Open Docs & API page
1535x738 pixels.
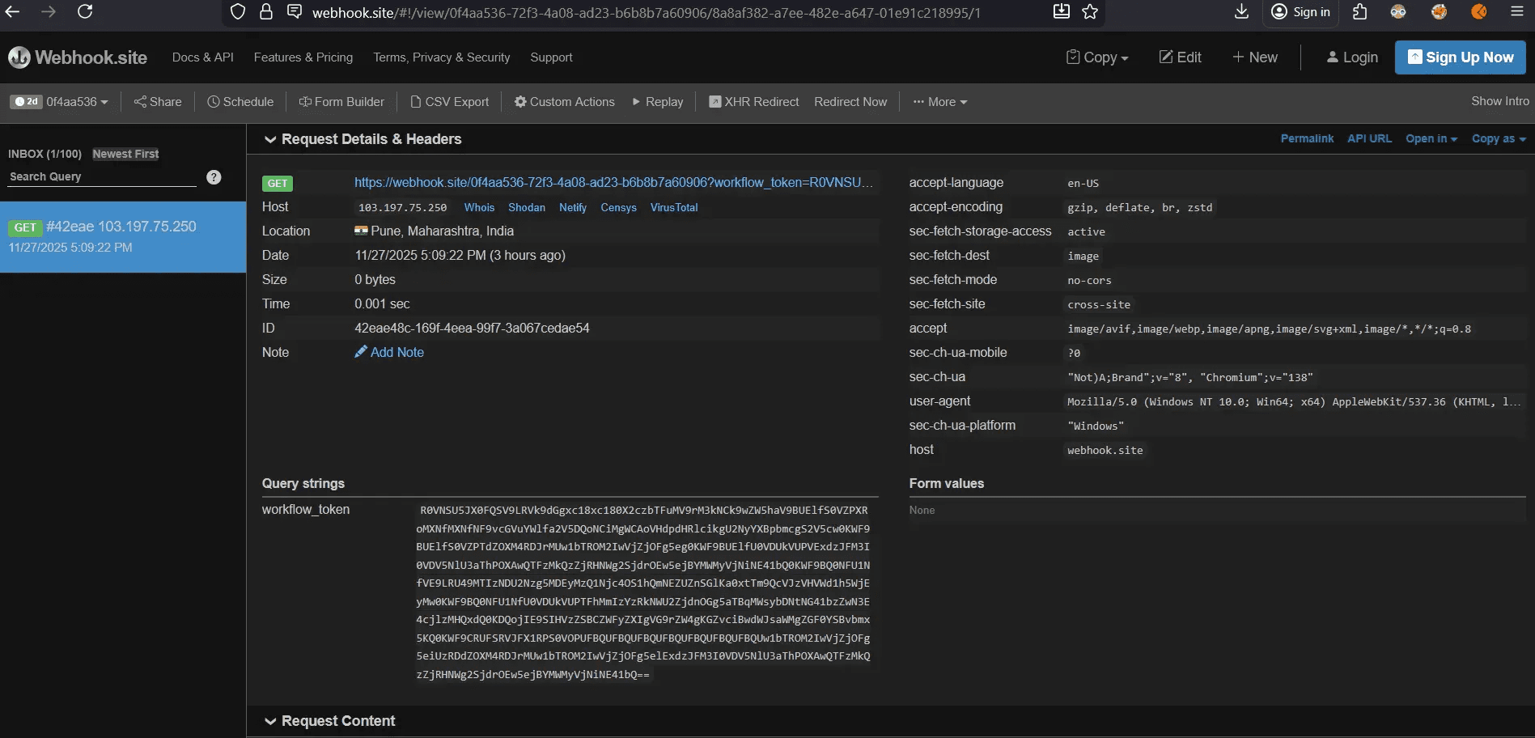pyautogui.click(x=202, y=57)
